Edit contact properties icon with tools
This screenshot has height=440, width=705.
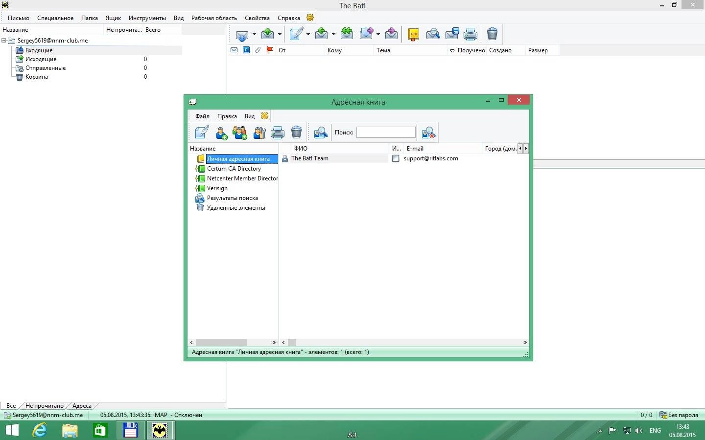coord(259,132)
